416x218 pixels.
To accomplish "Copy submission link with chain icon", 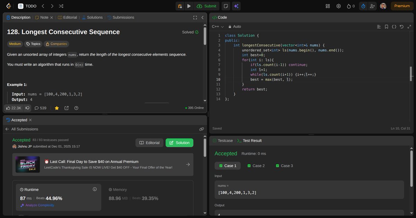I will click(x=201, y=129).
